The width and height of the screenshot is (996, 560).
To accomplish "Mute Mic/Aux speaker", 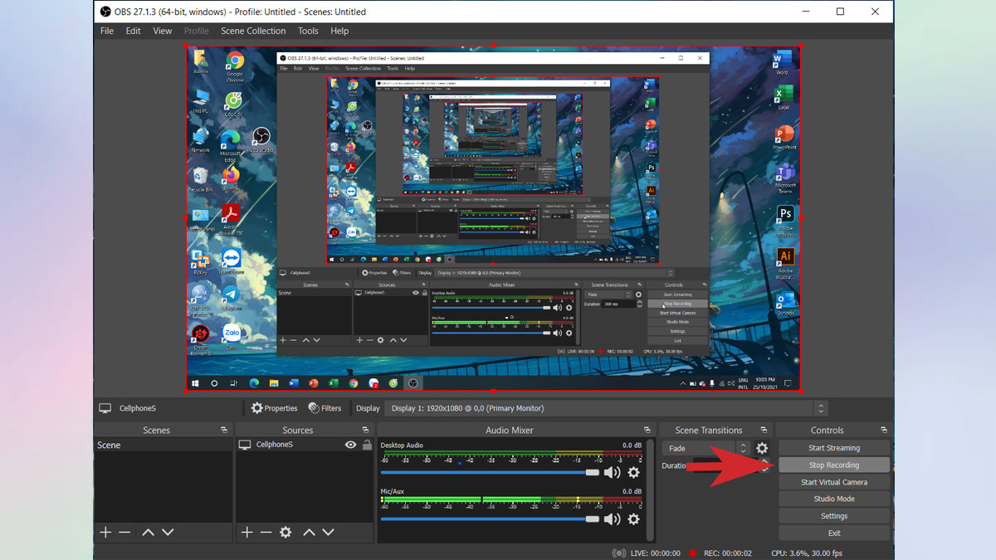I will [613, 519].
